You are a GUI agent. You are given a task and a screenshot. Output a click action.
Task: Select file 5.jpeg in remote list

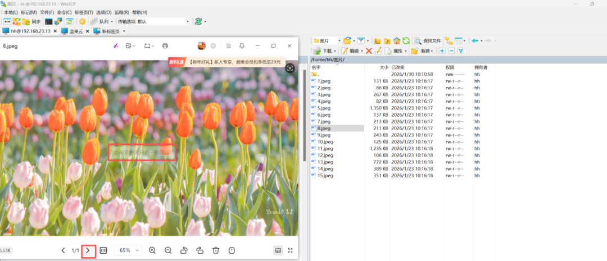(x=324, y=108)
